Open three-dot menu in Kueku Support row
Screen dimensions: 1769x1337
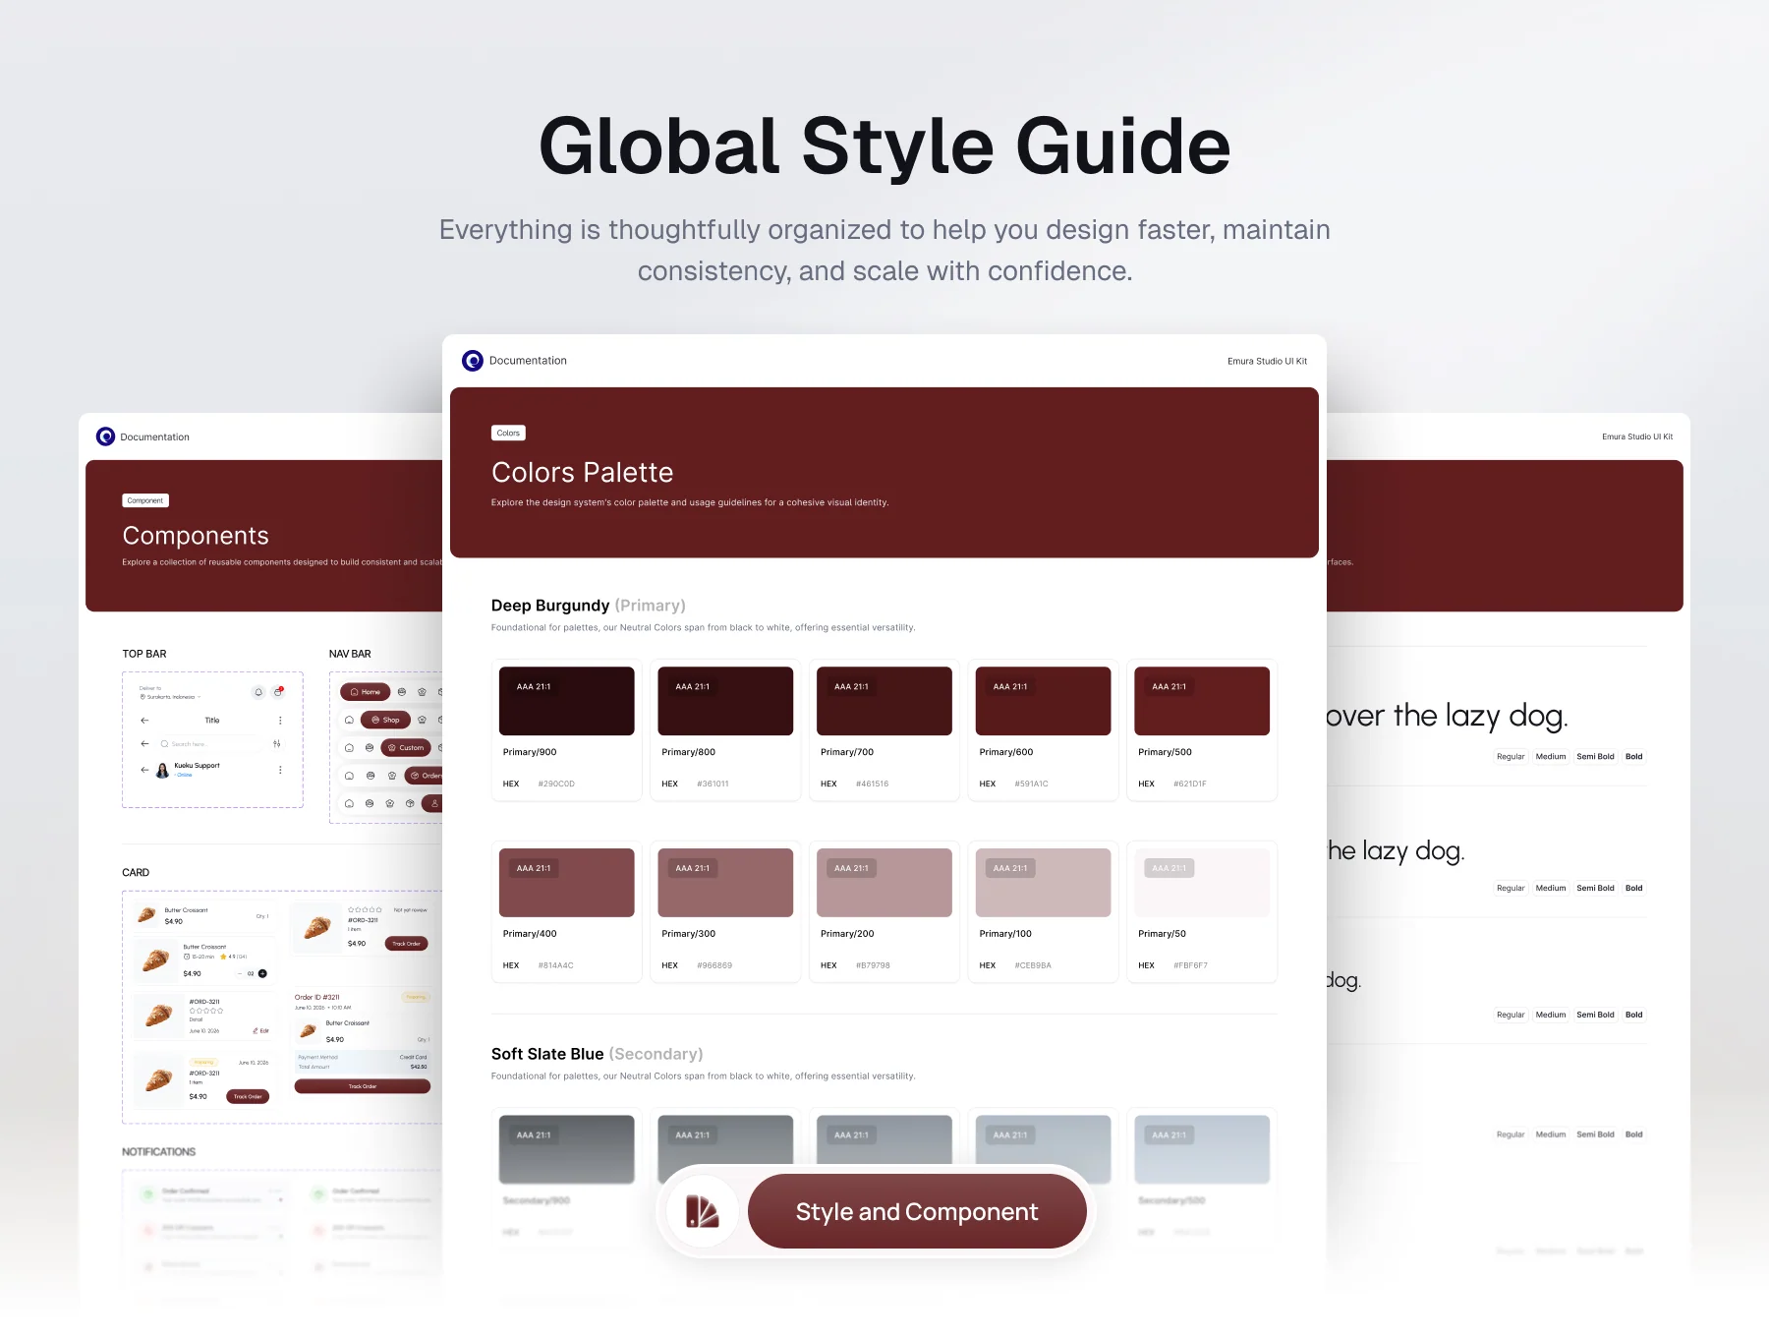click(x=280, y=770)
